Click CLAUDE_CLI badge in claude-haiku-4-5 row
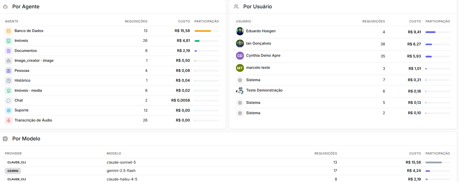 tap(17, 179)
